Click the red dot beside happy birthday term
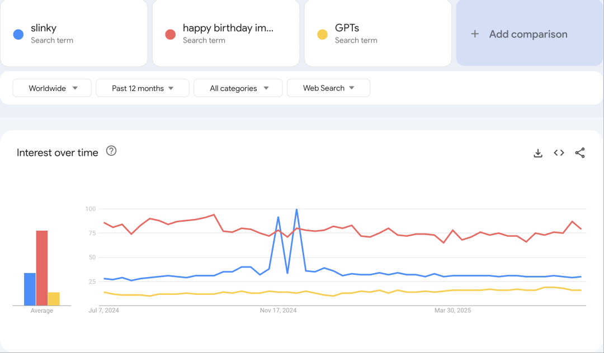This screenshot has width=604, height=353. pyautogui.click(x=171, y=35)
